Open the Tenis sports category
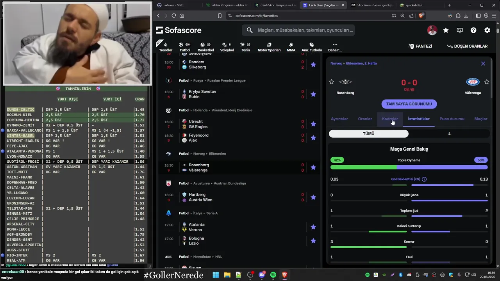 (x=245, y=47)
